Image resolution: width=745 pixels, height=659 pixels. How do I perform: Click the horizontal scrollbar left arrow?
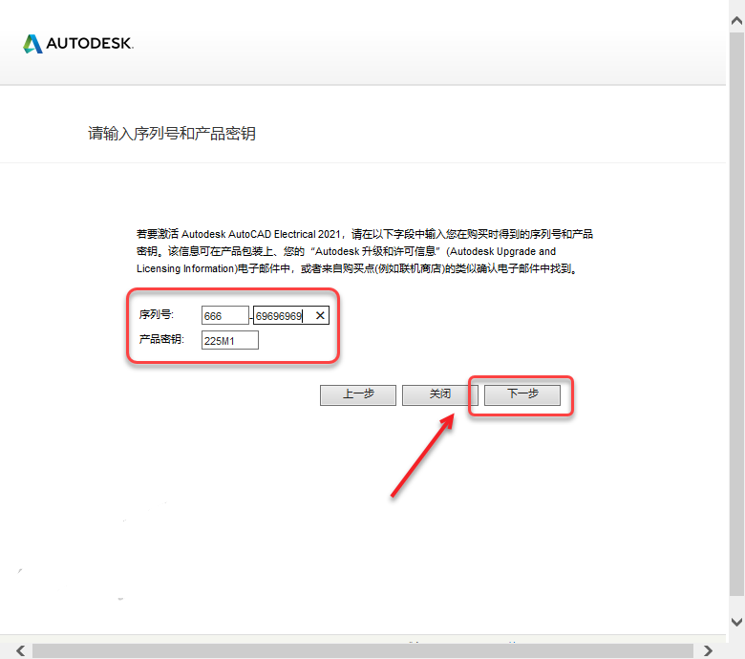[x=20, y=651]
